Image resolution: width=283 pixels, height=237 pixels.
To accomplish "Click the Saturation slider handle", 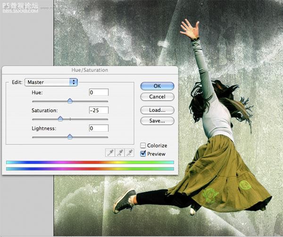I will (x=60, y=118).
